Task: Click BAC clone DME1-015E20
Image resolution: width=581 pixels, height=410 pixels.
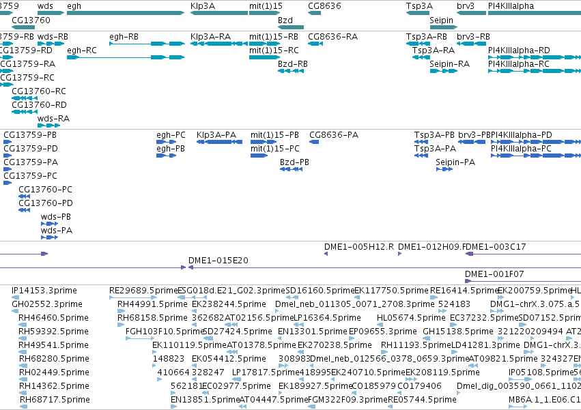Action: pyautogui.click(x=218, y=261)
